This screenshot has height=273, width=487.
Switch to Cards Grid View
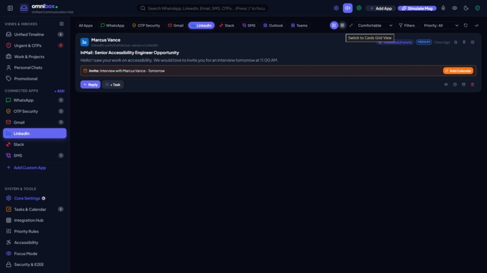tap(342, 25)
